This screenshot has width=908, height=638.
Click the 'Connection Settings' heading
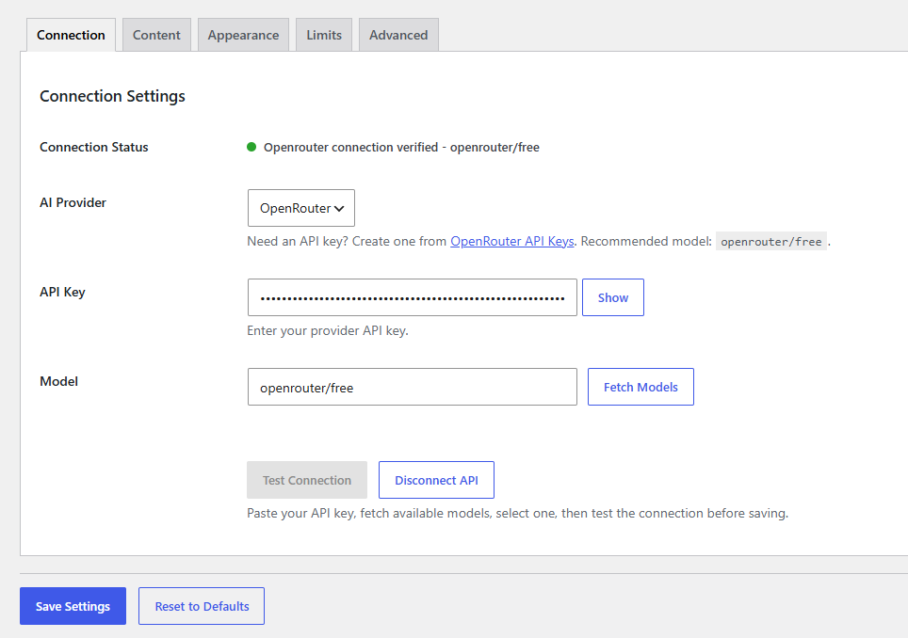pyautogui.click(x=112, y=96)
